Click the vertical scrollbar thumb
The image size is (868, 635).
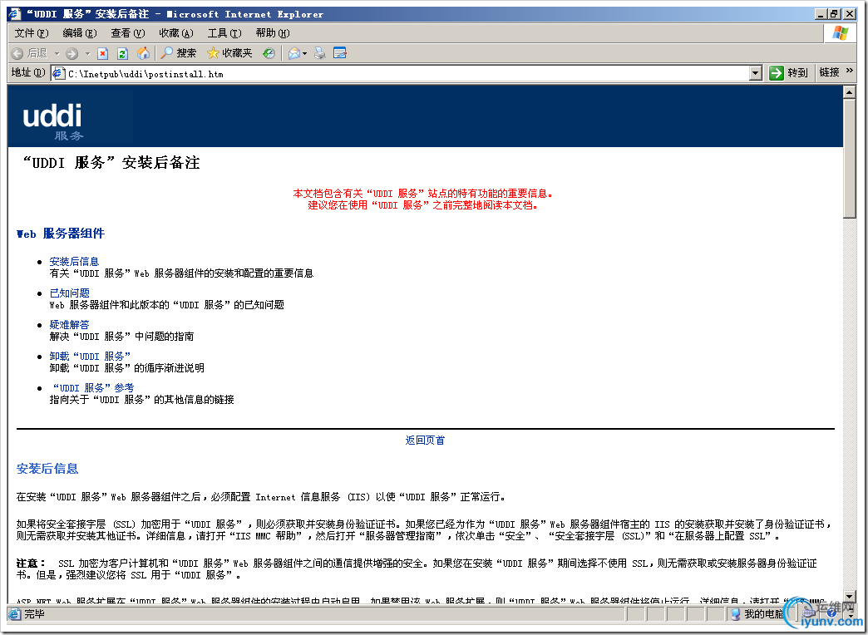[x=849, y=159]
